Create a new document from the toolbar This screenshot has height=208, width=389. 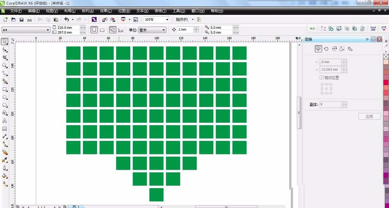(5, 19)
